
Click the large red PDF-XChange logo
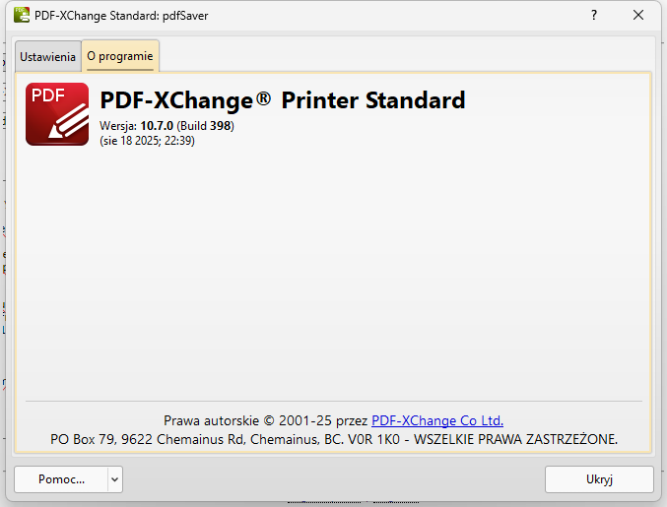[x=57, y=114]
